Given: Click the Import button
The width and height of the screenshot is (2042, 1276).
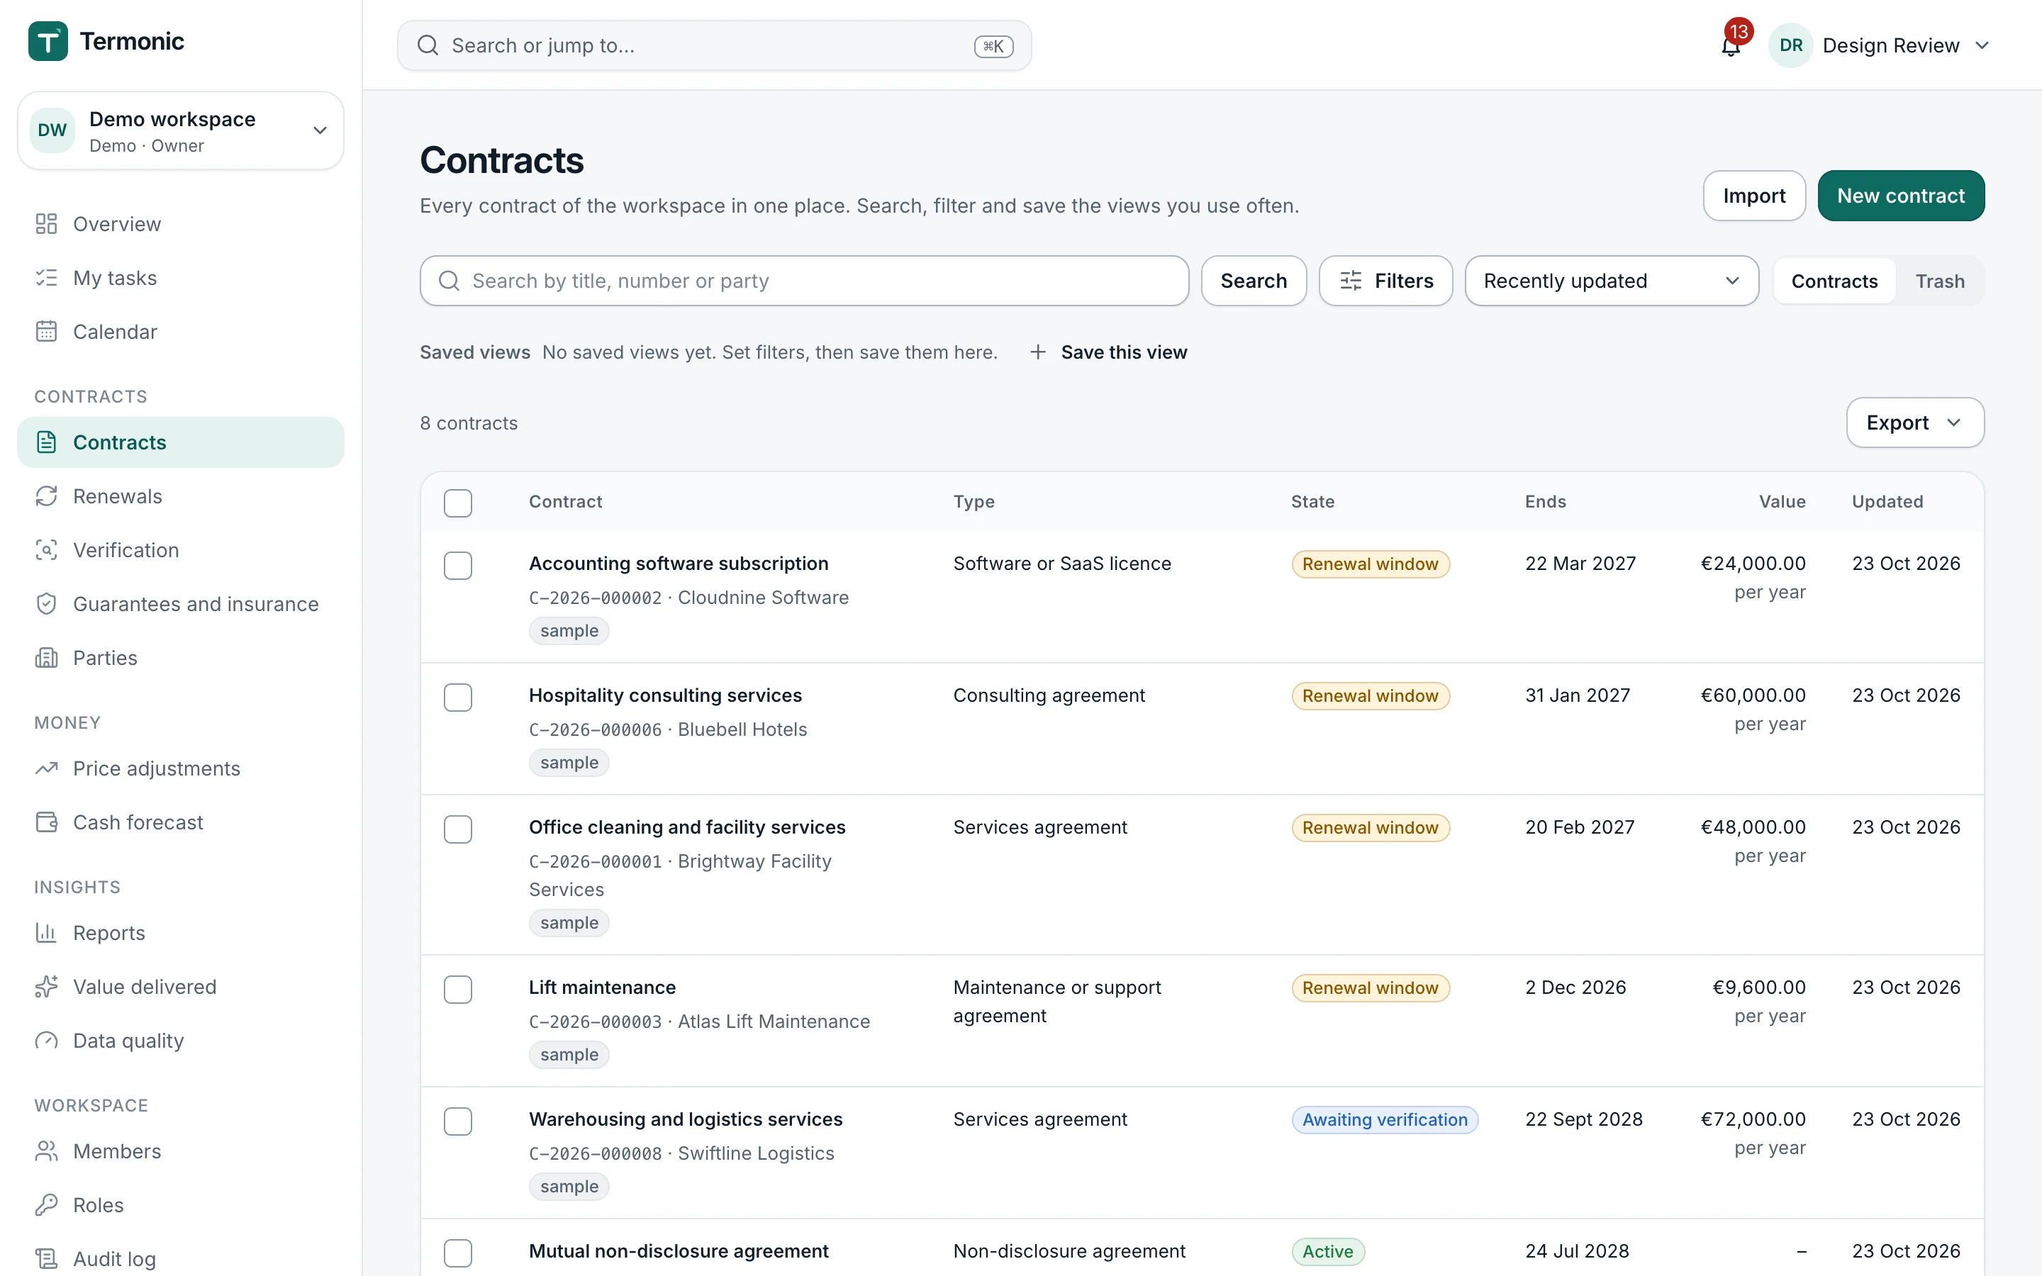Looking at the screenshot, I should 1754,196.
